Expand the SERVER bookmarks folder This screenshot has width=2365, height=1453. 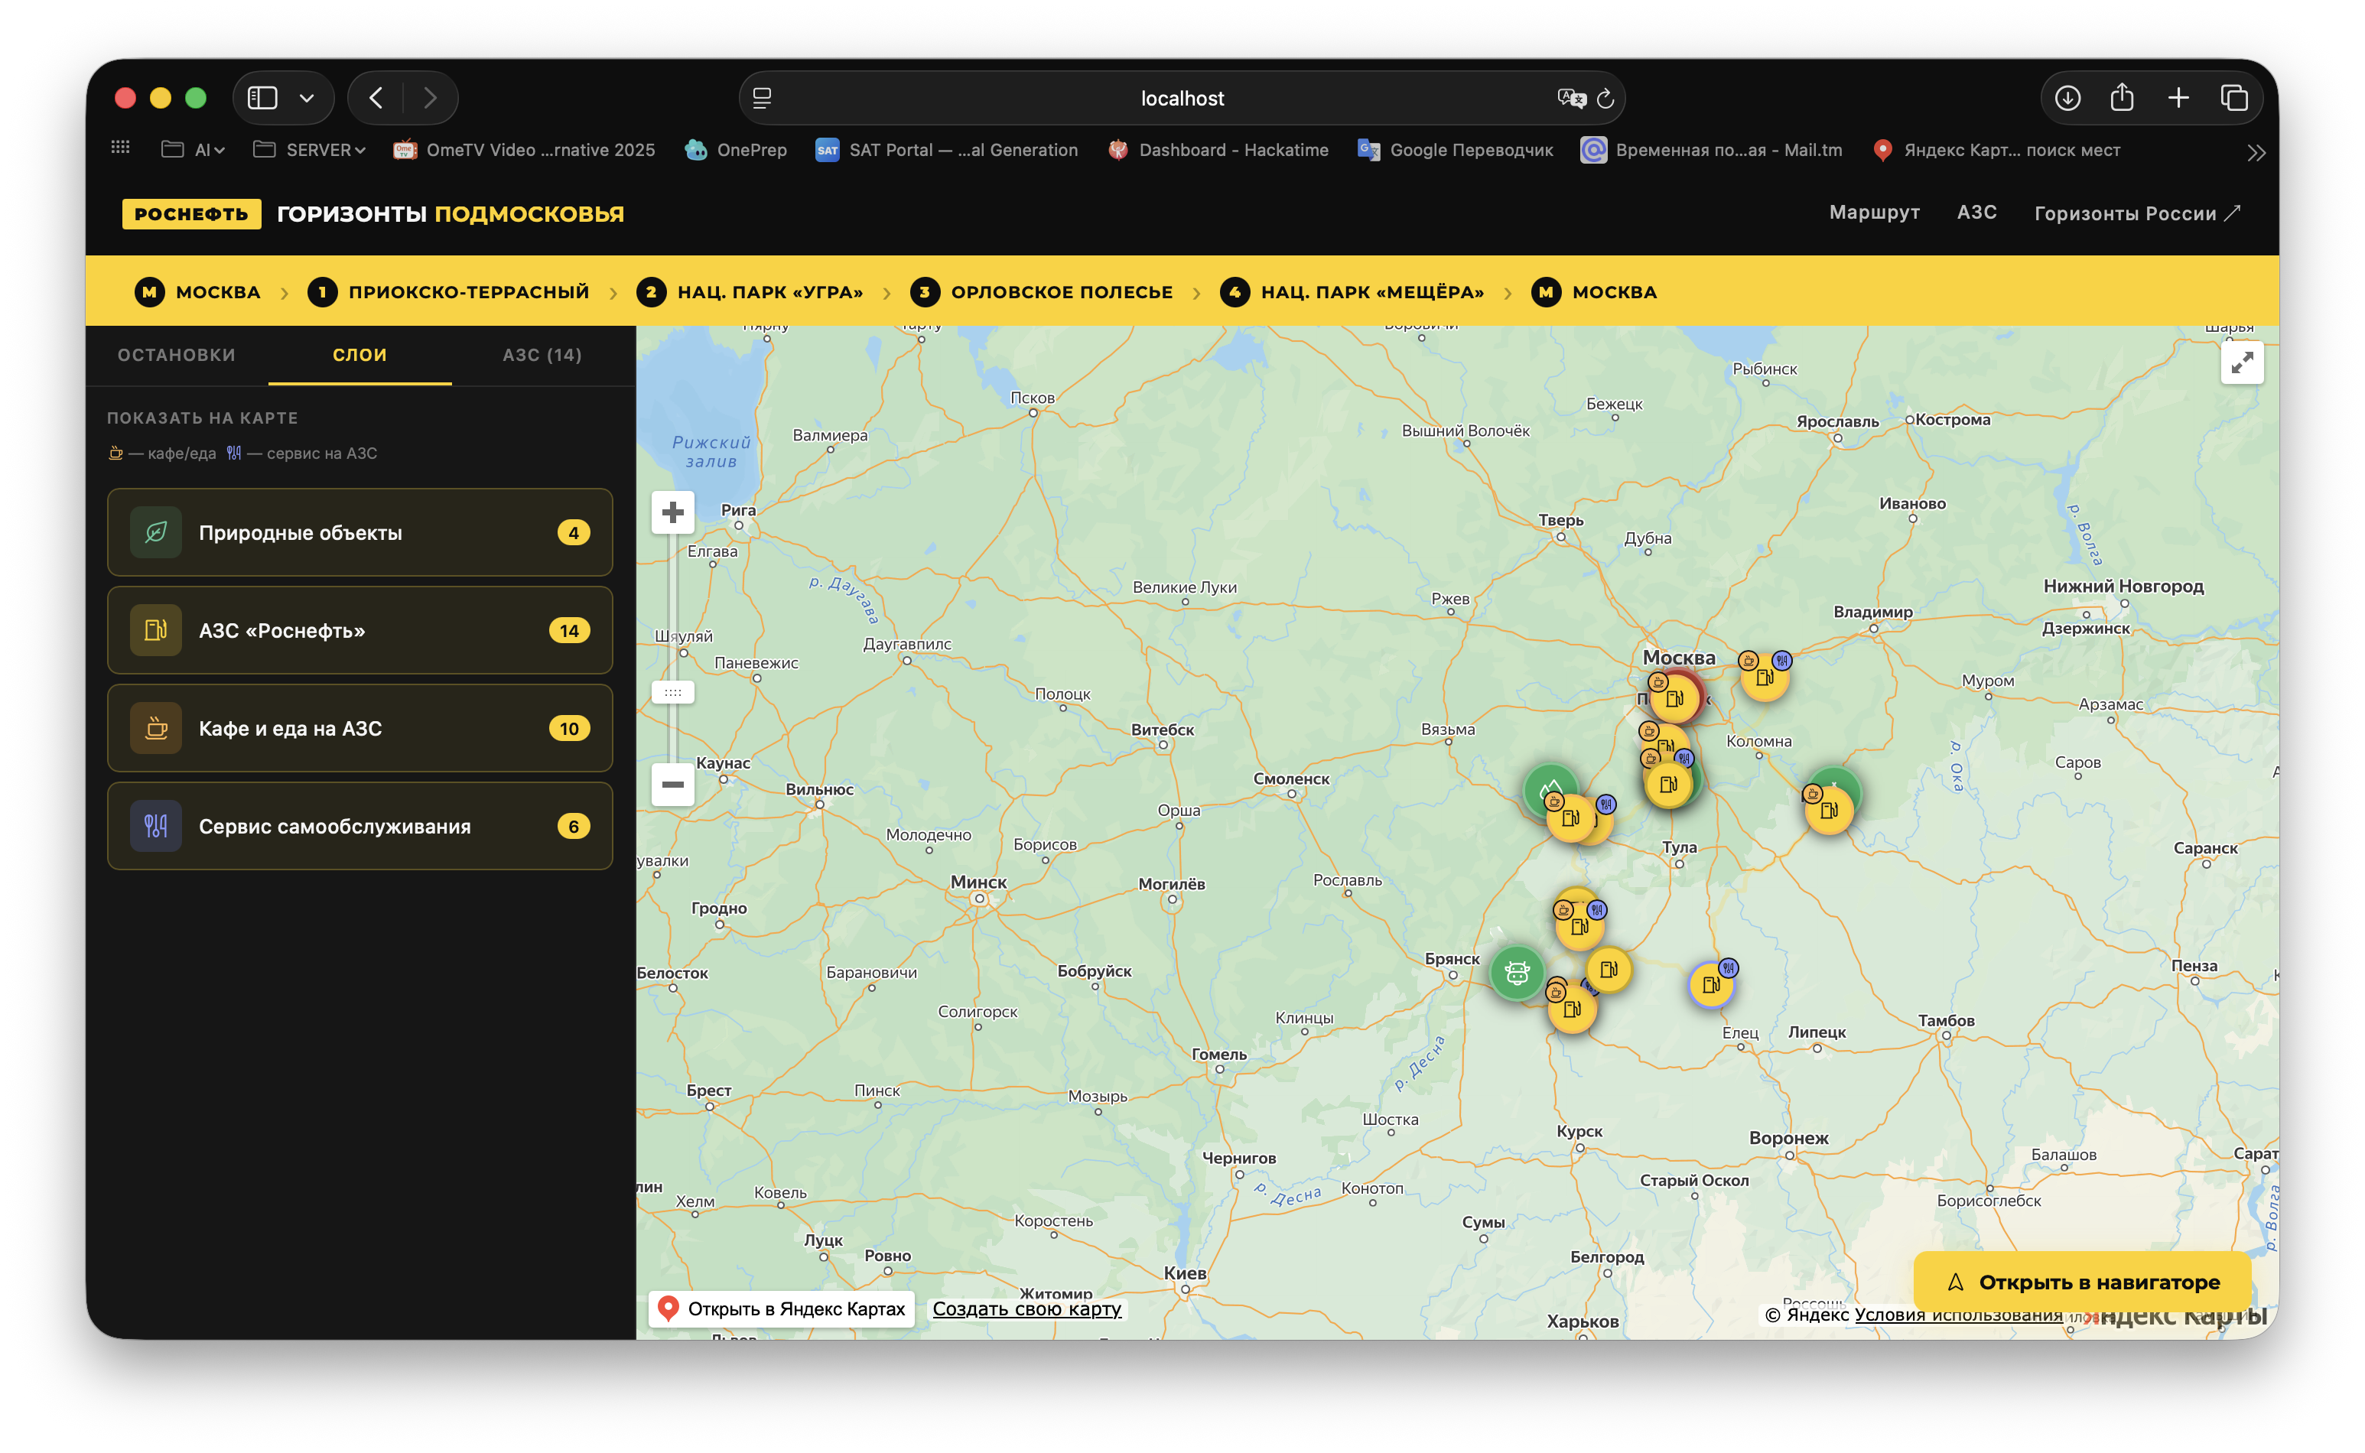[310, 150]
